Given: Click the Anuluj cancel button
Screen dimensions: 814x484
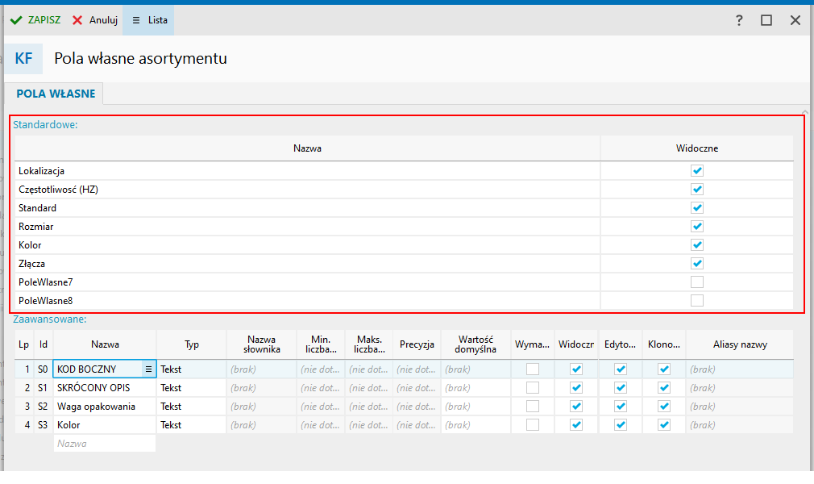Looking at the screenshot, I should click(x=95, y=20).
